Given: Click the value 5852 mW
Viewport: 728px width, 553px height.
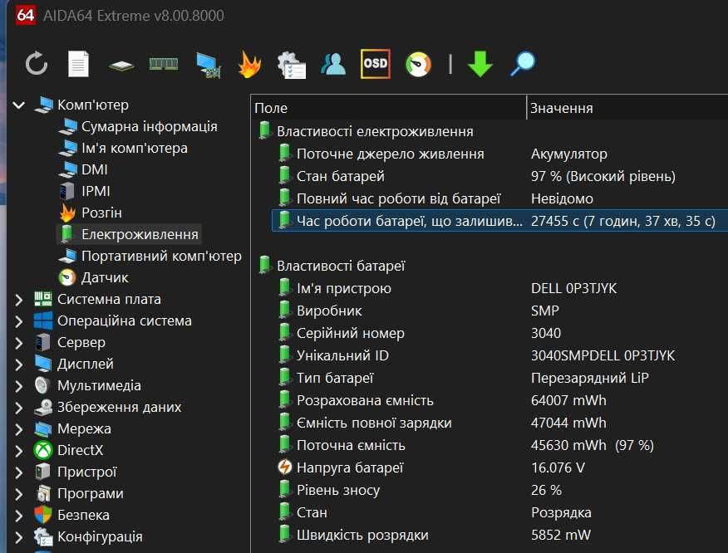Looking at the screenshot, I should 561,535.
